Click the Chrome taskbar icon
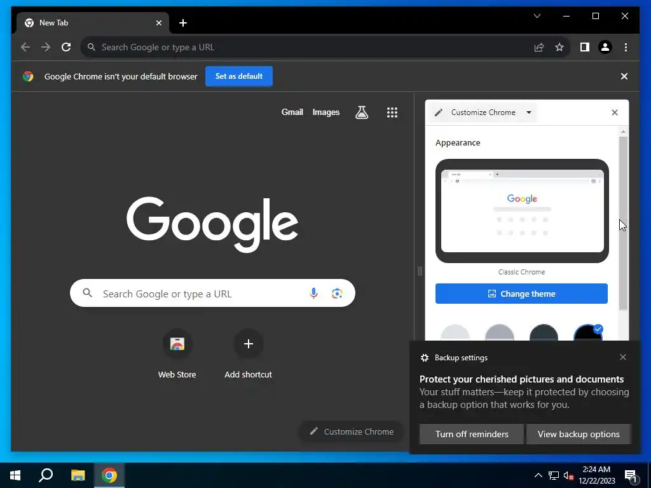The height and width of the screenshot is (488, 651). (109, 475)
